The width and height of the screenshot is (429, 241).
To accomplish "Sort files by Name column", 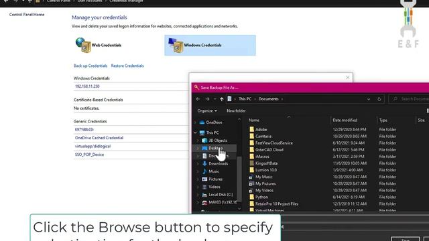I will click(254, 120).
